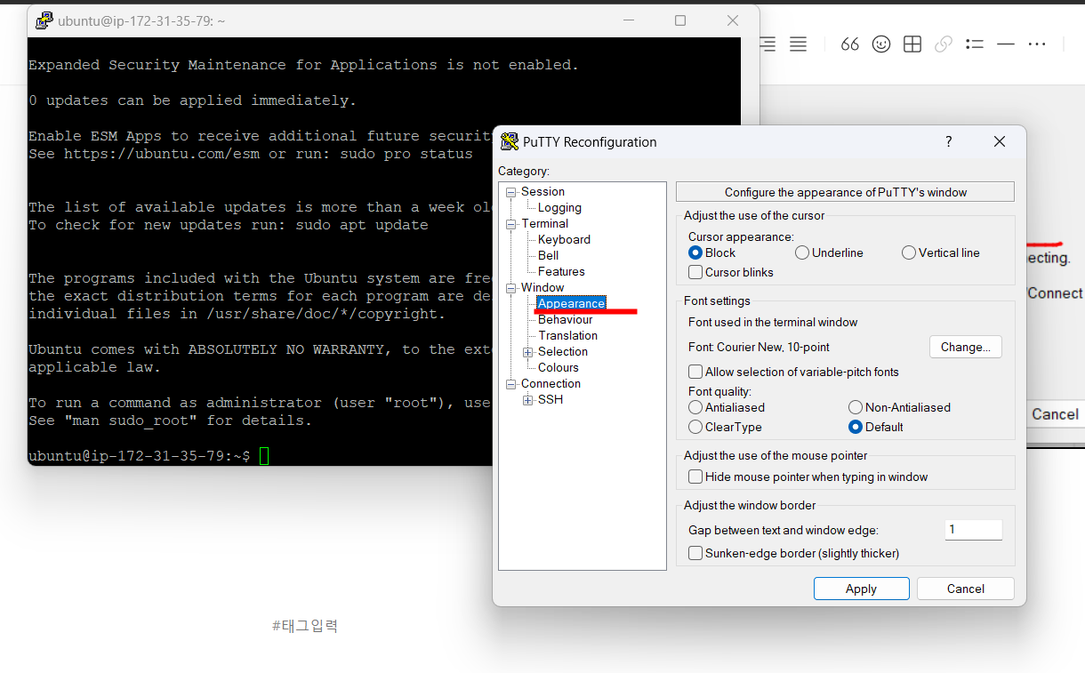This screenshot has width=1085, height=673.
Task: Click the bulleted list icon in editor toolbar
Action: 975,44
